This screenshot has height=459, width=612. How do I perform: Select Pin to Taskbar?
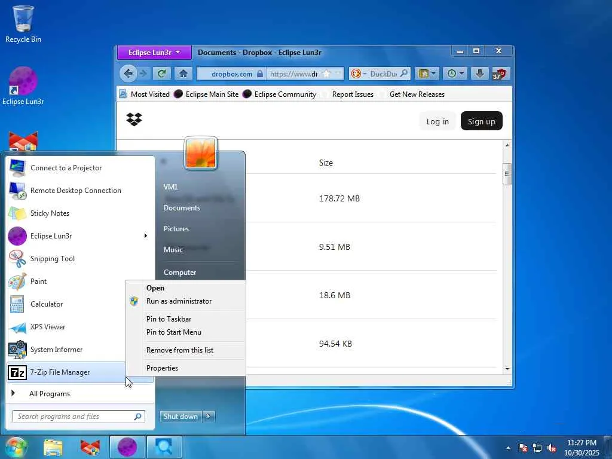[x=186, y=319]
